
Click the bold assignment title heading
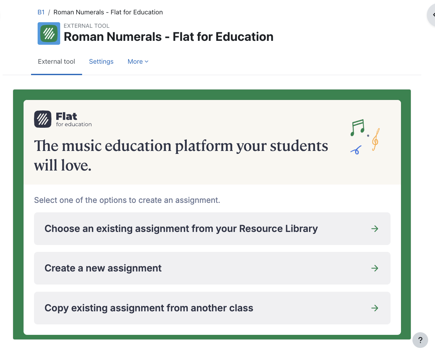(x=168, y=37)
